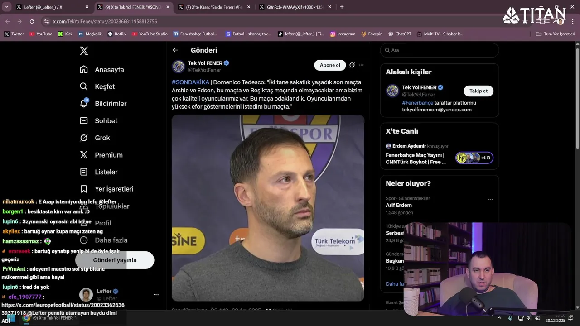Viewport: 580px width, 326px height.
Task: Click the Grok explain icon beside Abone ol
Action: point(352,65)
